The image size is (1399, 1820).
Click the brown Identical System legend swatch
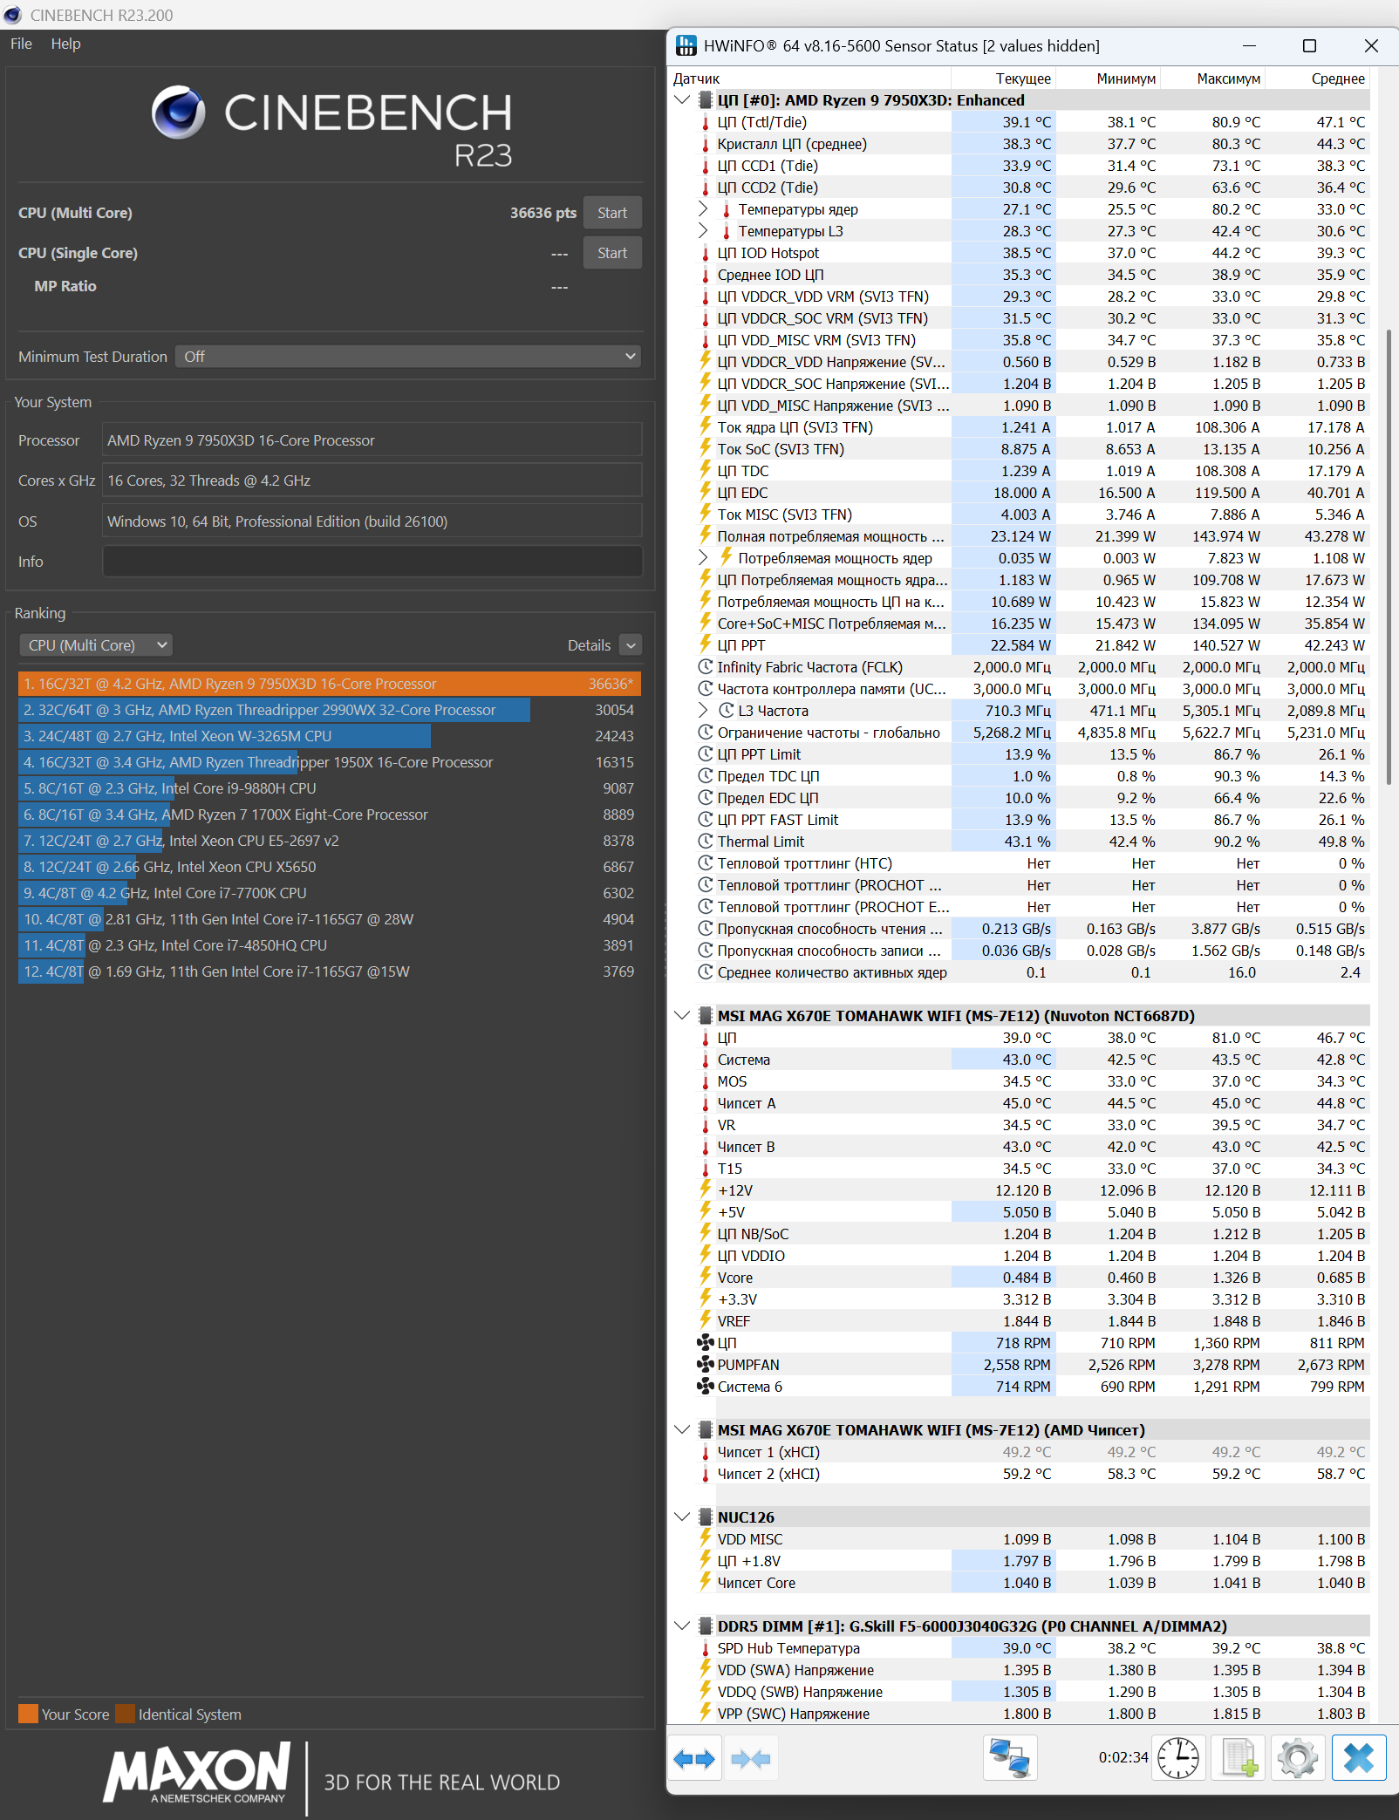point(125,1714)
